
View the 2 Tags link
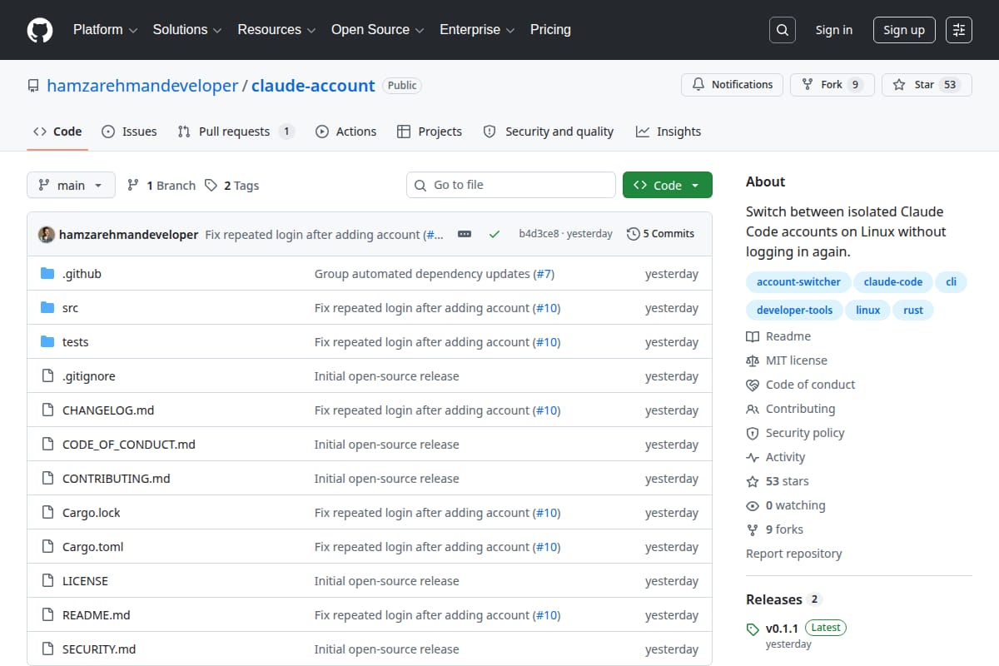click(232, 185)
